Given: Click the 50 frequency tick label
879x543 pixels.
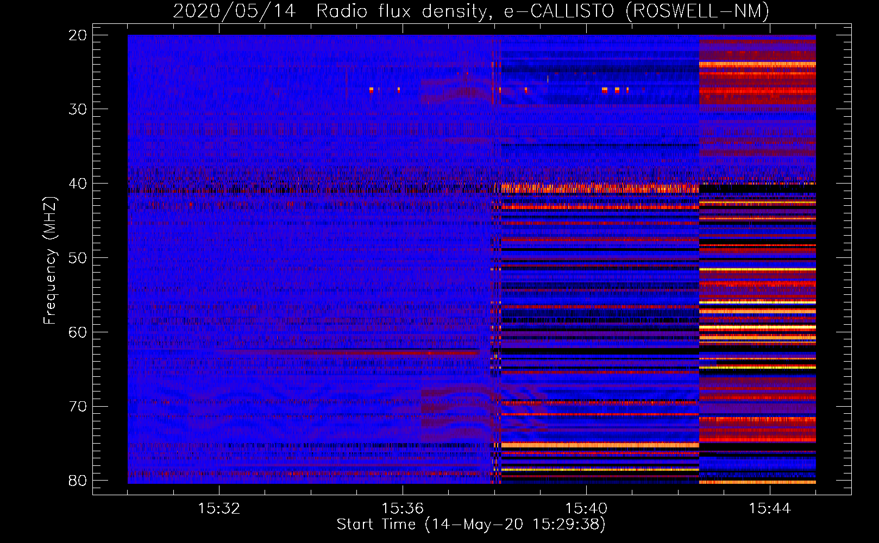Looking at the screenshot, I should click(78, 258).
